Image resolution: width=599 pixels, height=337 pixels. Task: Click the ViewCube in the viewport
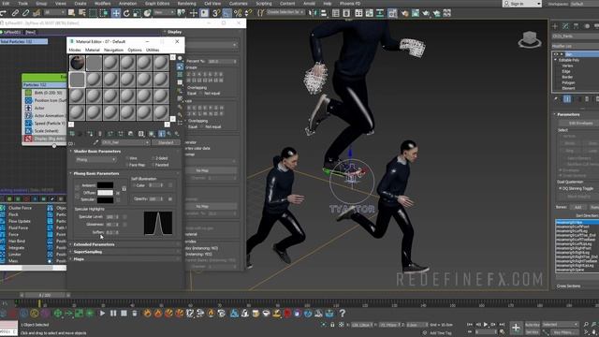point(530,39)
